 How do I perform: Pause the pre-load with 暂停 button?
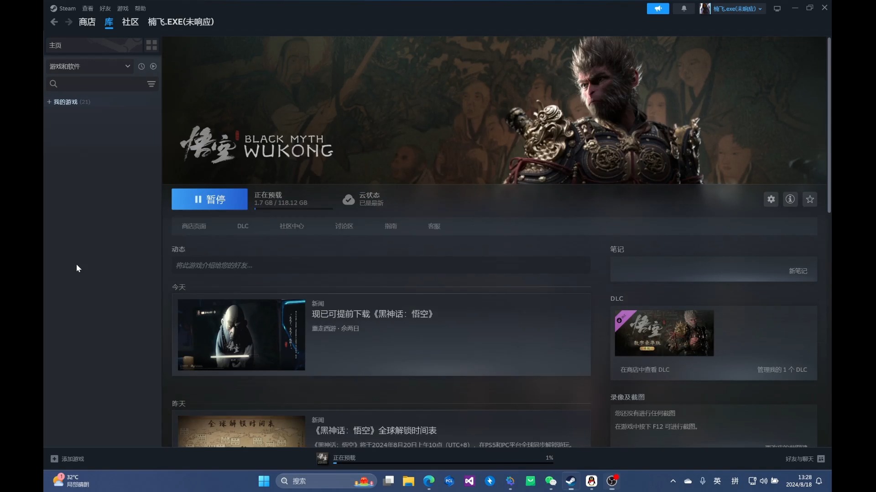(209, 199)
